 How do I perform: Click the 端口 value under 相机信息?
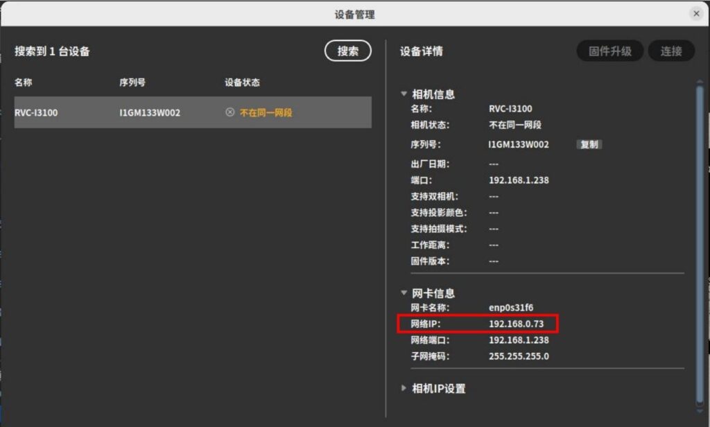519,180
